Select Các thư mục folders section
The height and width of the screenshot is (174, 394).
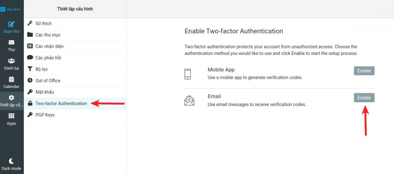tap(48, 35)
